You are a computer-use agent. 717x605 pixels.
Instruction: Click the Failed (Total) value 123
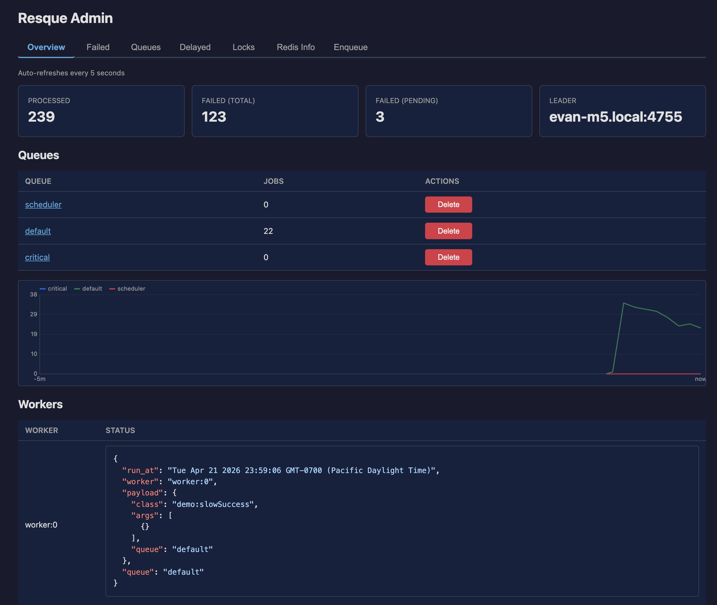pos(214,117)
